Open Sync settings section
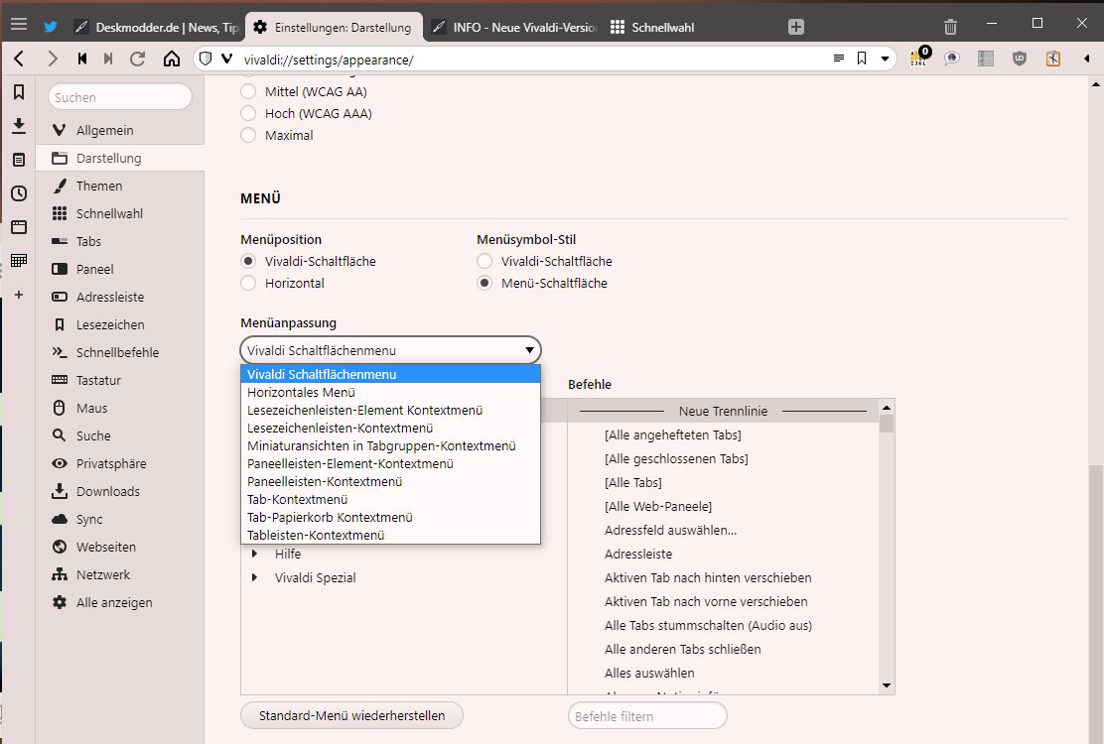This screenshot has width=1104, height=744. [120, 519]
